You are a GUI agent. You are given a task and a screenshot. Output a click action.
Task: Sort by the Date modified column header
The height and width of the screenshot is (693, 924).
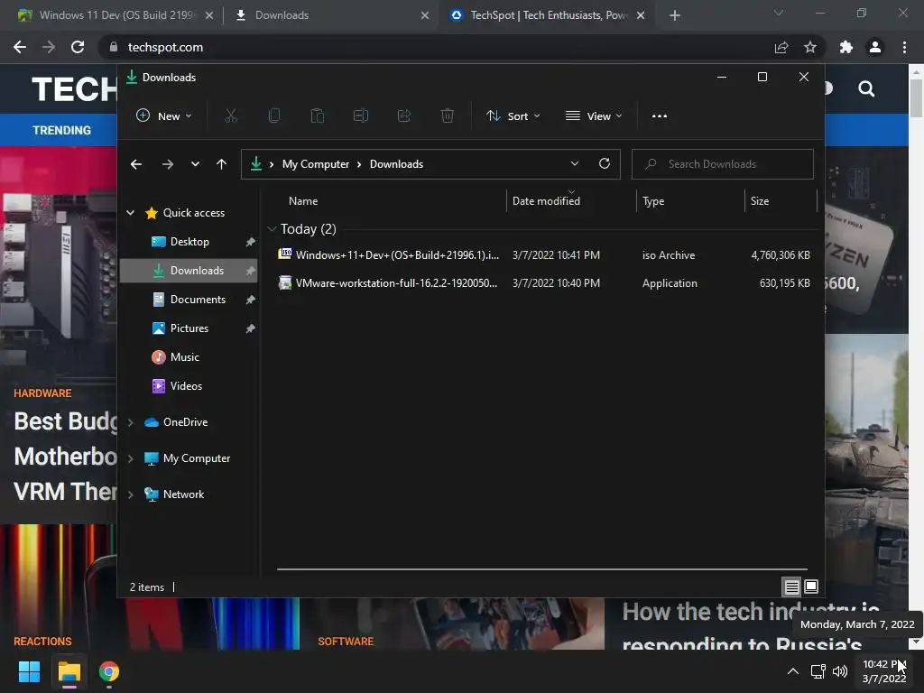click(x=546, y=201)
